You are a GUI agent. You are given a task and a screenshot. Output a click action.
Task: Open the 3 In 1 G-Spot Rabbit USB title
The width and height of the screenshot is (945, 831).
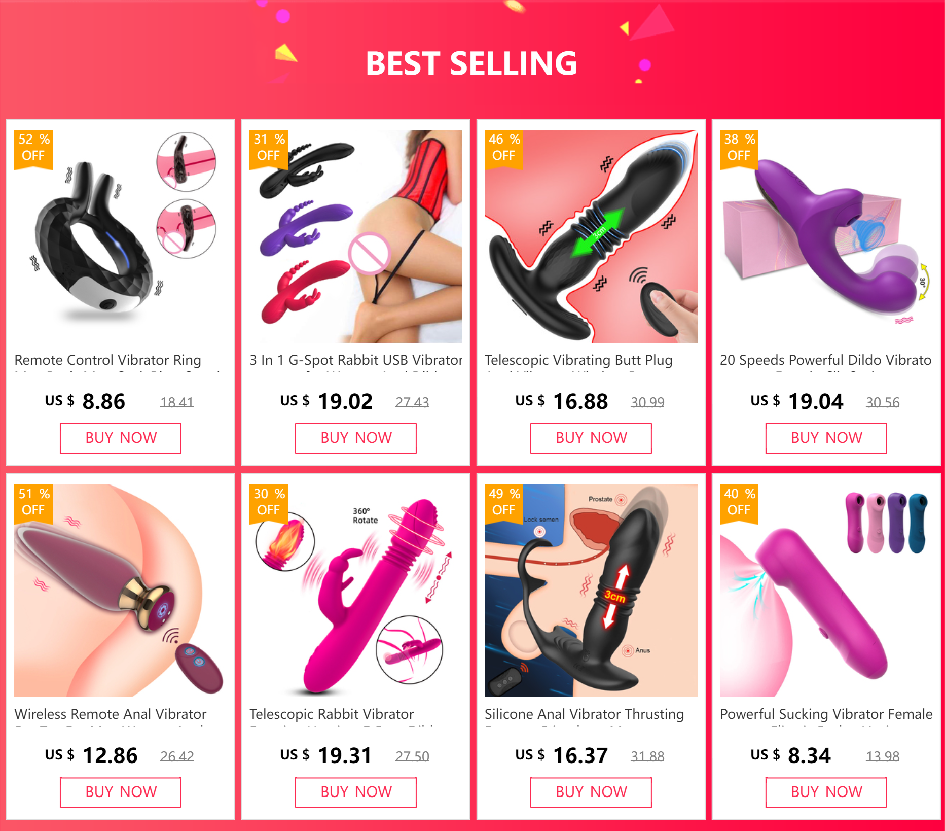[356, 360]
